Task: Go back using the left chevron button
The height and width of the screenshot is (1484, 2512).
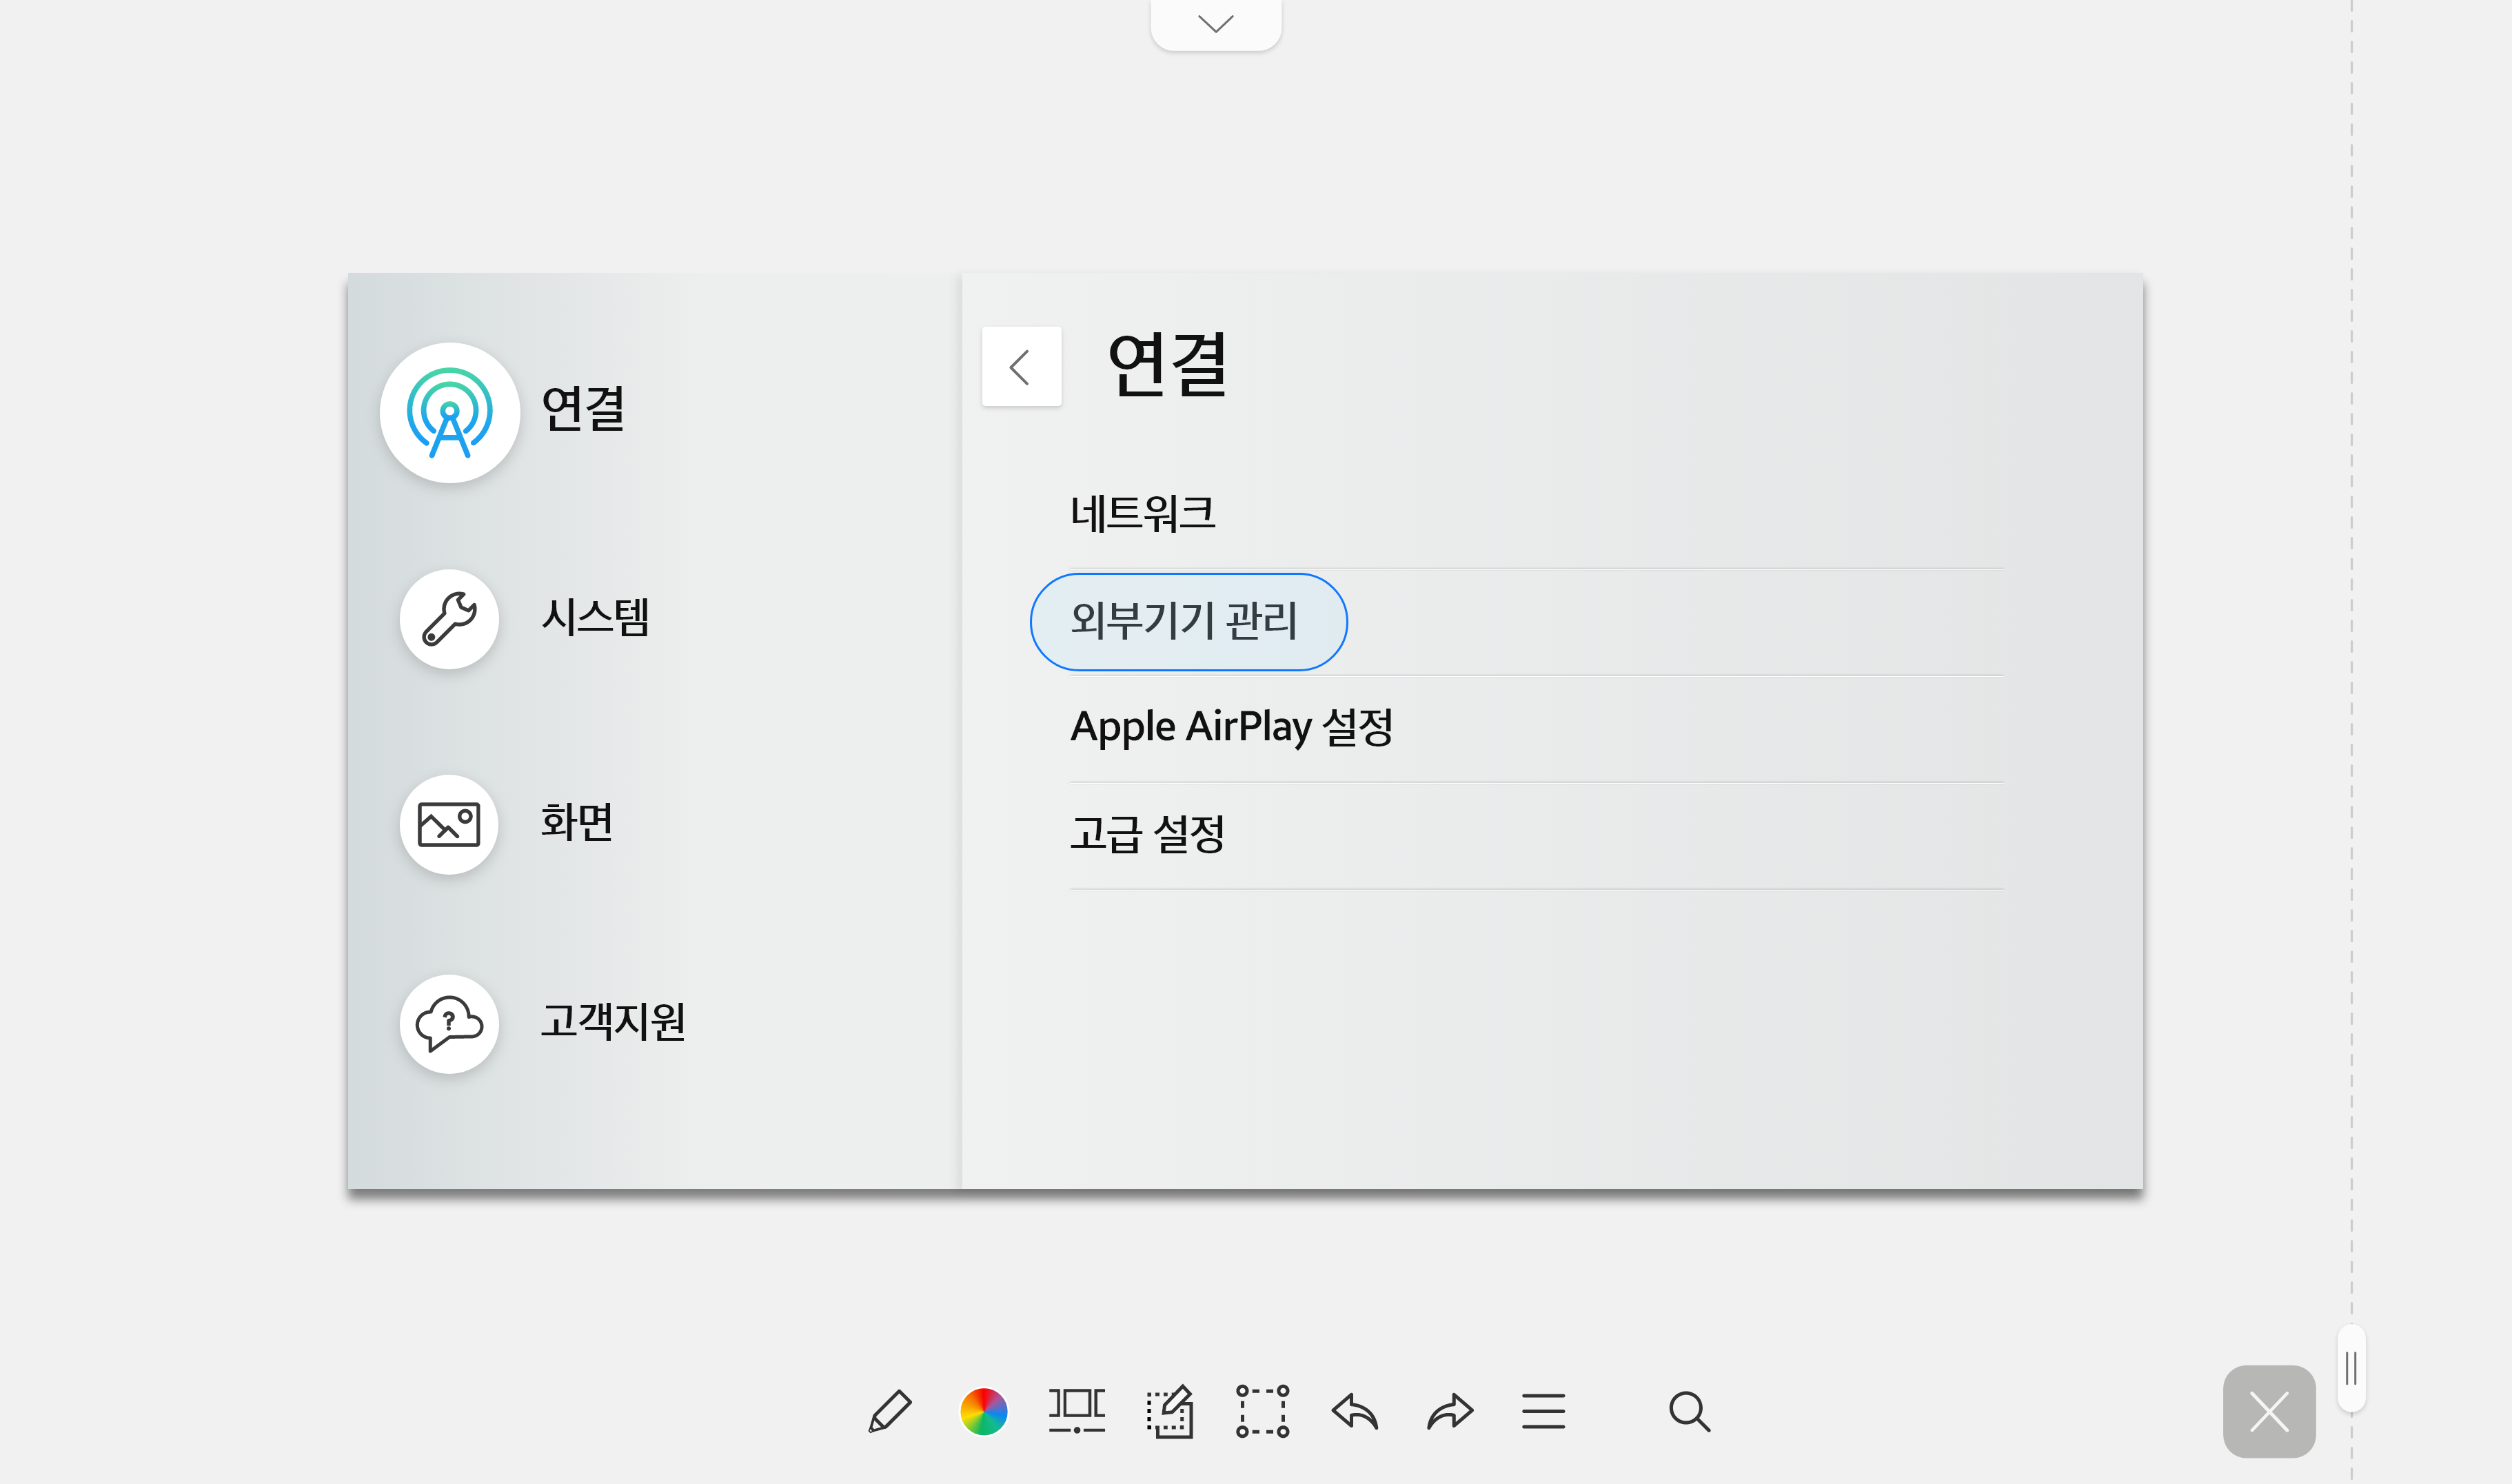Action: pos(1021,366)
